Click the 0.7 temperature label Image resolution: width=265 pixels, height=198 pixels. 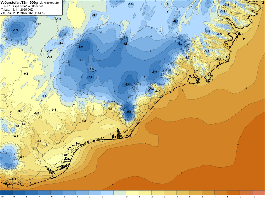[196, 71]
